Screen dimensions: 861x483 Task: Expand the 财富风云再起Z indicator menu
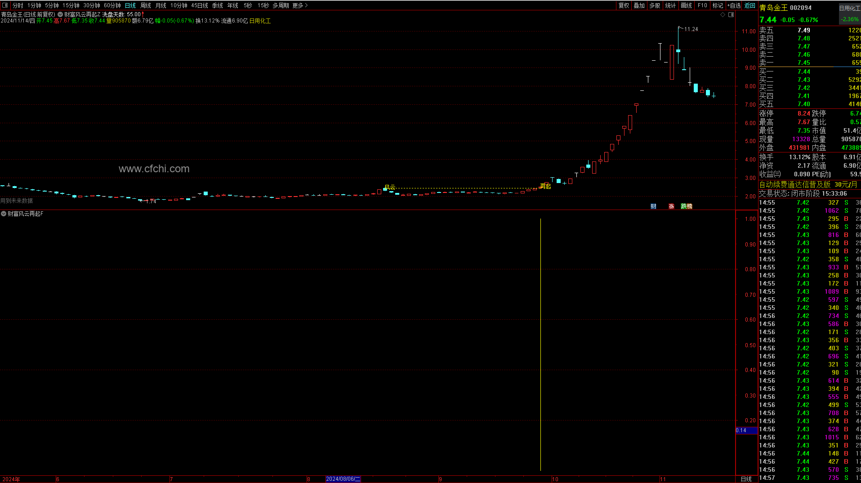60,14
